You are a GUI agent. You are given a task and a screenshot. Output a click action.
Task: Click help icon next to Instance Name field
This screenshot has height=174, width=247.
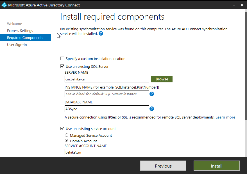pyautogui.click(x=152, y=94)
